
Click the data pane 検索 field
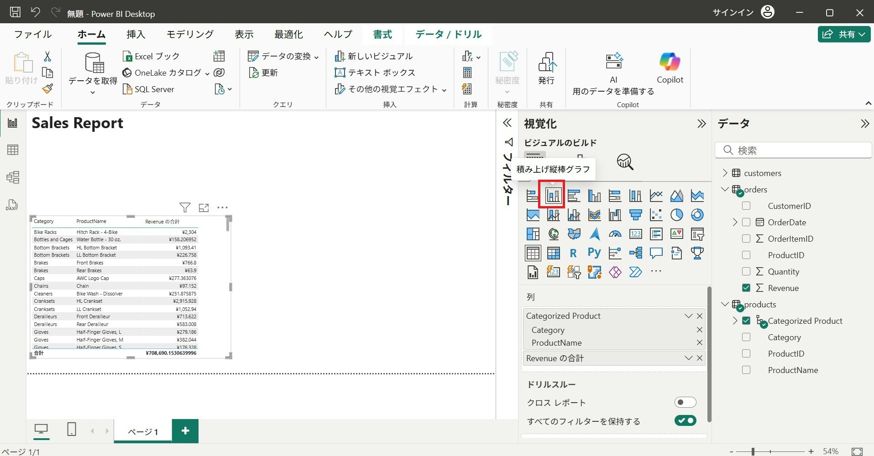(x=793, y=150)
